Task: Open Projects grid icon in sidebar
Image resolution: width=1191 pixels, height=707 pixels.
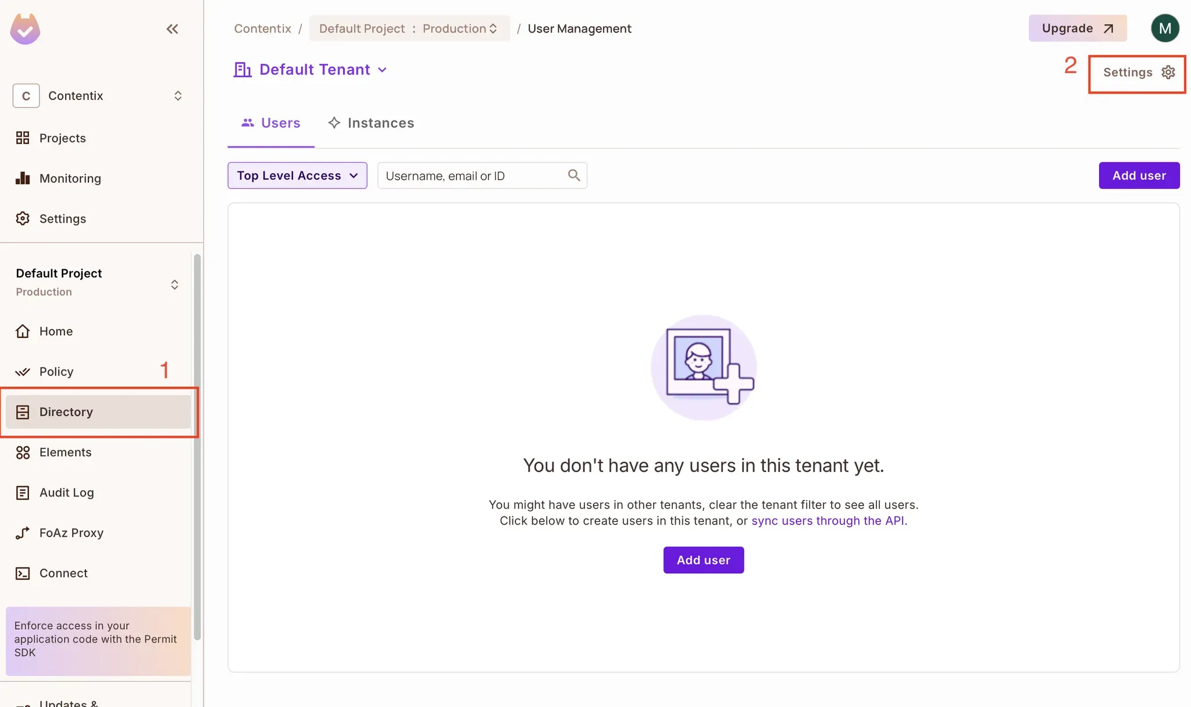Action: (x=23, y=138)
